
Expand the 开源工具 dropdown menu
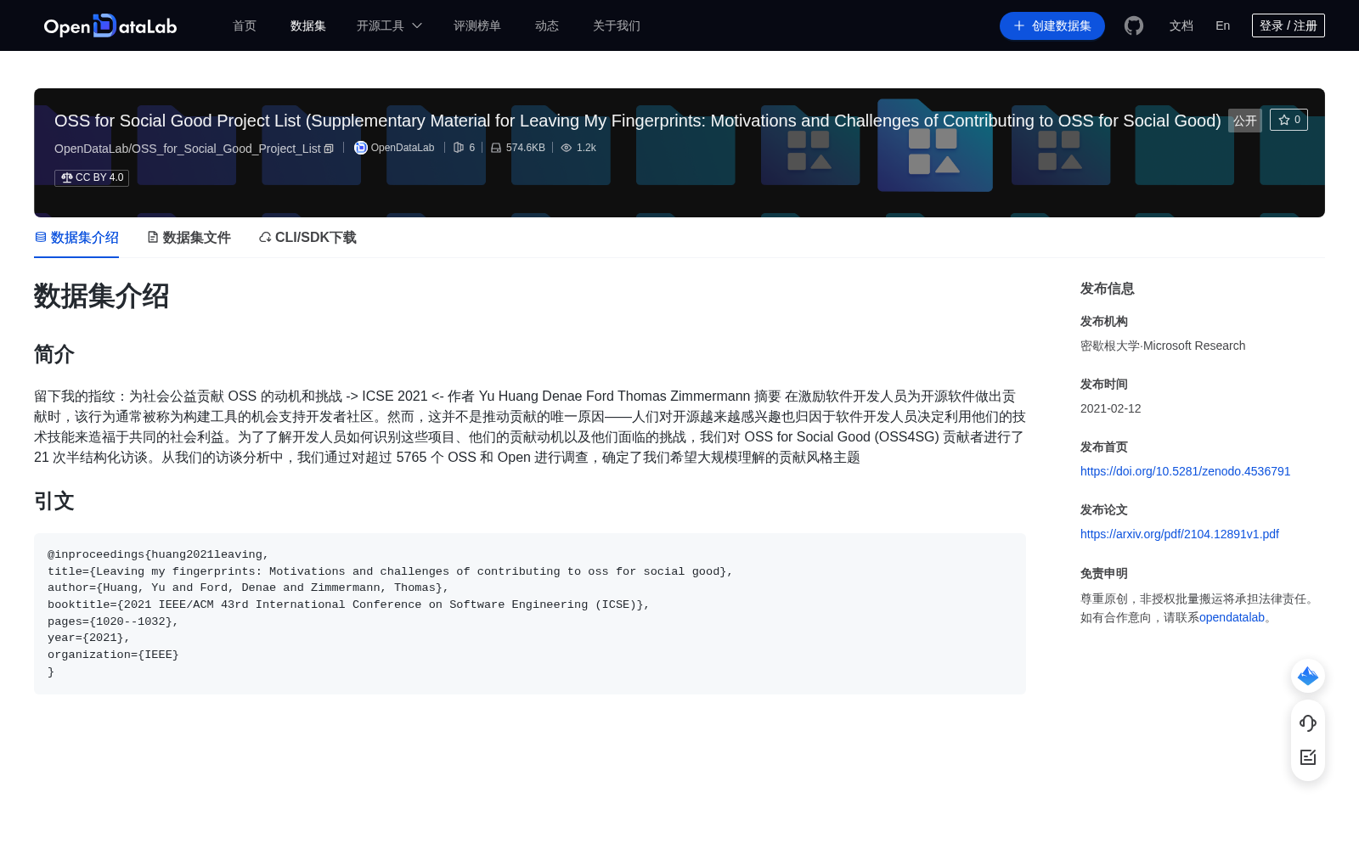389,25
